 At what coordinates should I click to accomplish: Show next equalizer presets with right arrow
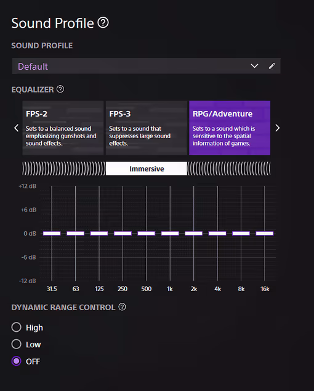[277, 128]
